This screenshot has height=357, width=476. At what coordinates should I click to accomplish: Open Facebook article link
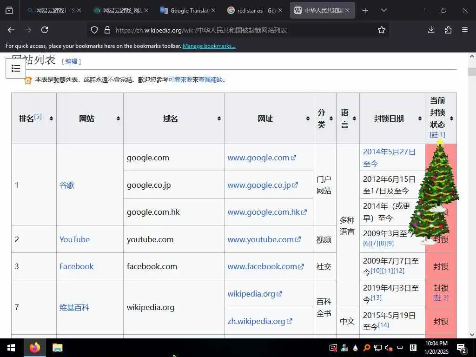tap(77, 266)
